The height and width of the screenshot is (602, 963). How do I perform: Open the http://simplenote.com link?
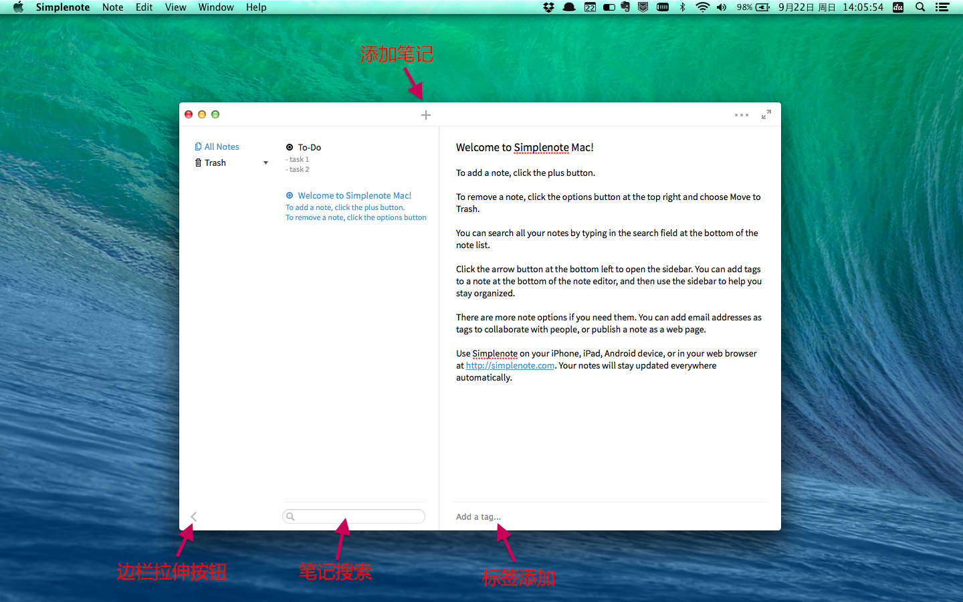[510, 365]
